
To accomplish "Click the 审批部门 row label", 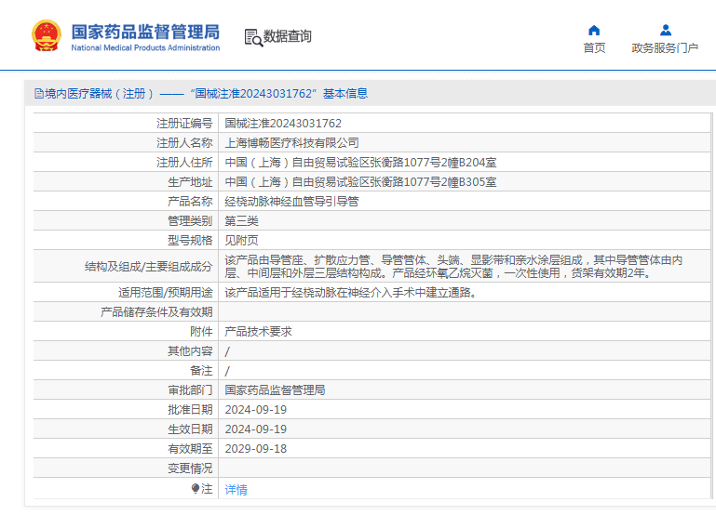I will pos(190,390).
